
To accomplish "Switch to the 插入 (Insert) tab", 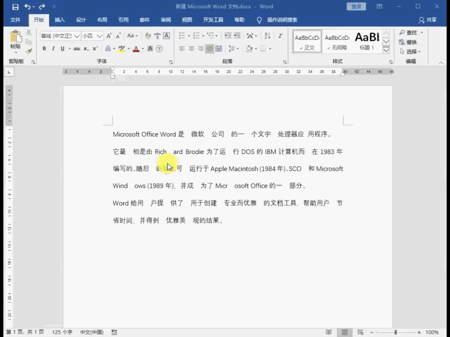I will pyautogui.click(x=60, y=20).
